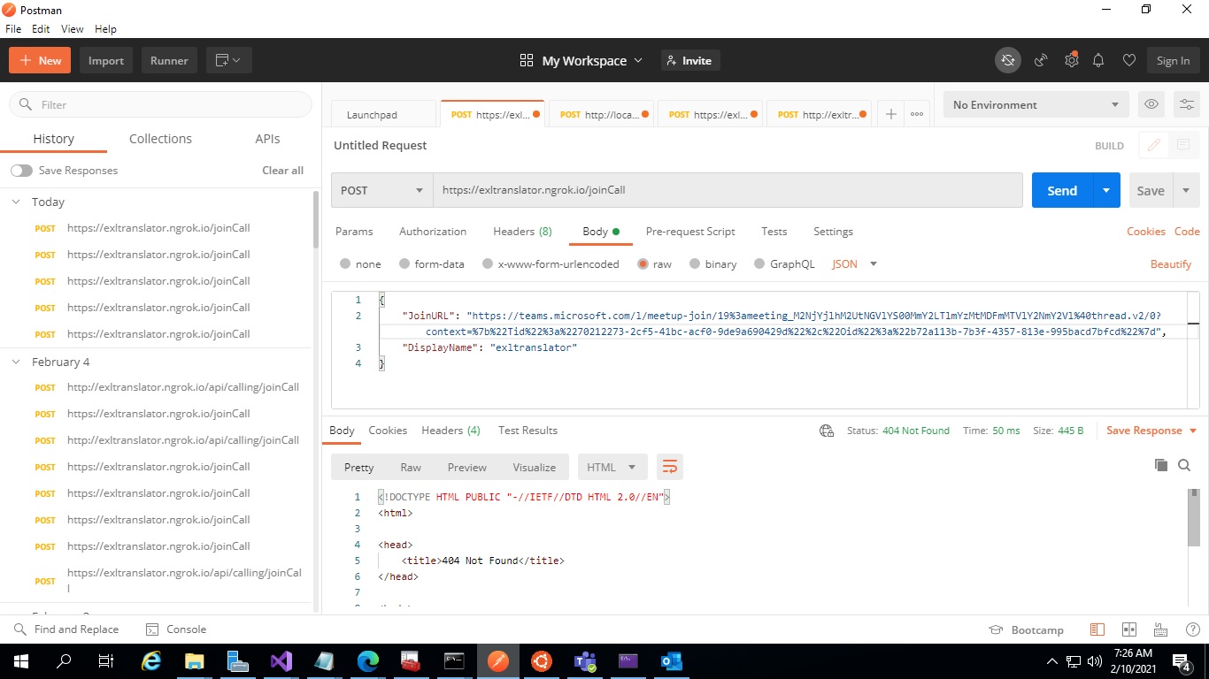1209x679 pixels.
Task: Search the response with magnifier icon
Action: (1184, 465)
